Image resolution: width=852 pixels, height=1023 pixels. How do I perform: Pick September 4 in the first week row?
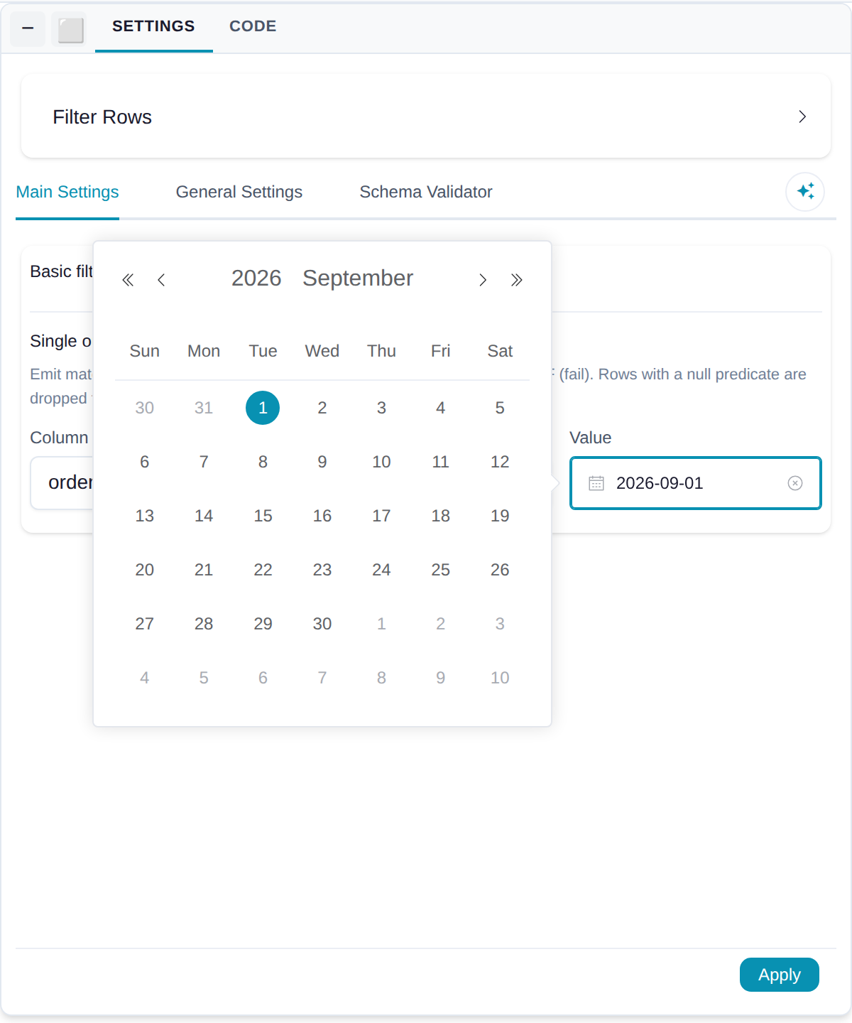[x=441, y=408]
